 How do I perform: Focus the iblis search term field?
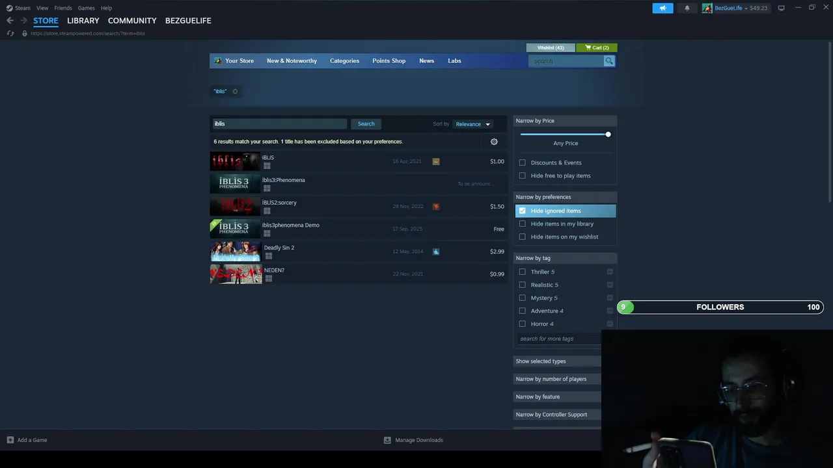(280, 124)
